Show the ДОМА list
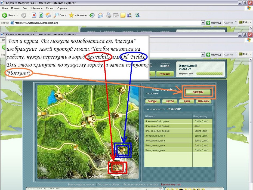The width and height of the screenshot is (253, 190). 187,101
